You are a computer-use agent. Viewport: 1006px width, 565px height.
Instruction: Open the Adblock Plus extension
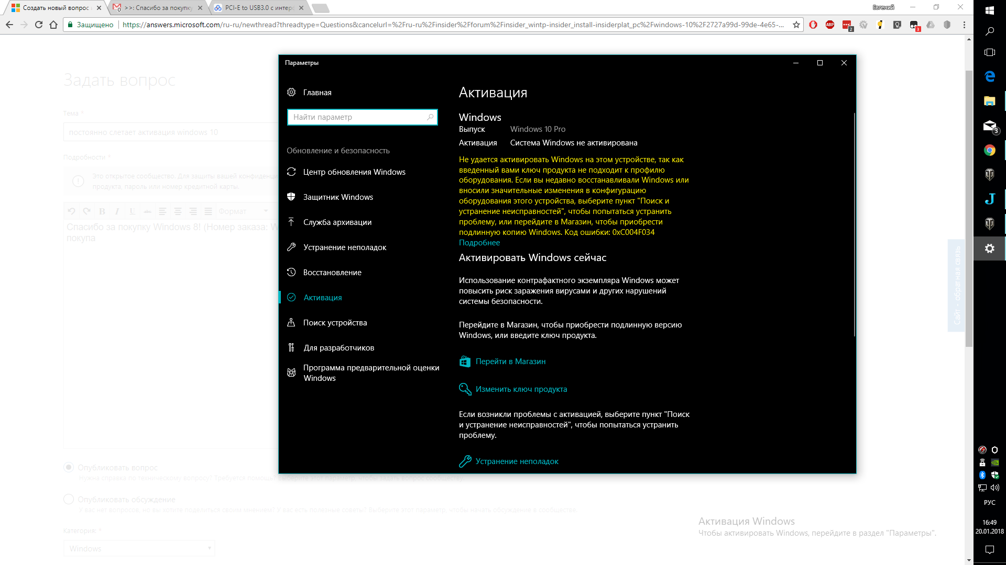pos(830,25)
